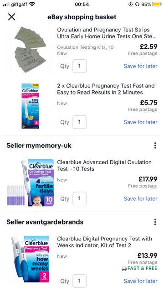Save the £17.99 ovulation test for later
Screen dimensions: 164x292
[141, 199]
